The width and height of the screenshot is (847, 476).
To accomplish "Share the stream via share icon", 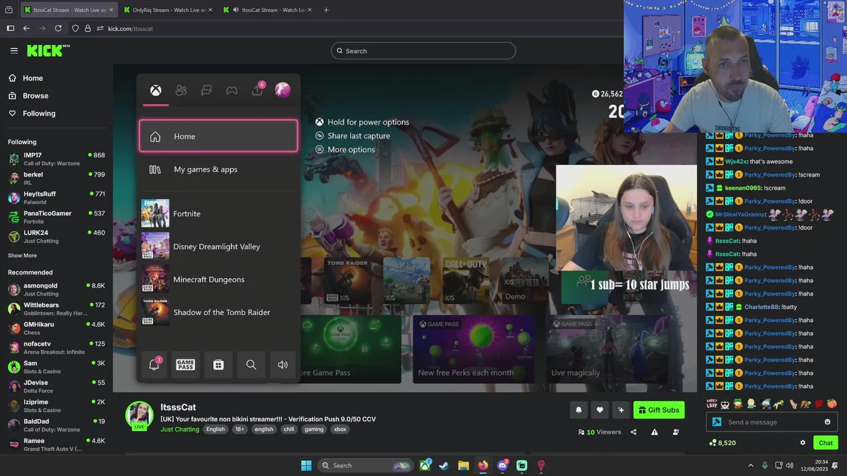I will coord(633,432).
